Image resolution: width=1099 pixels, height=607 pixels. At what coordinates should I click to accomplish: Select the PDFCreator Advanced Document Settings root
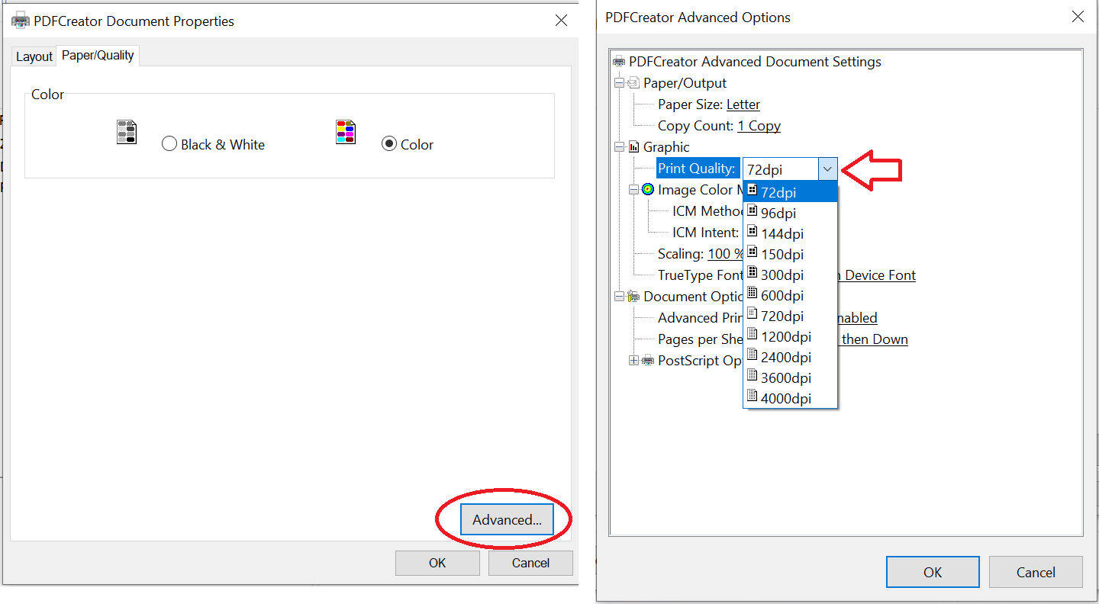click(755, 62)
